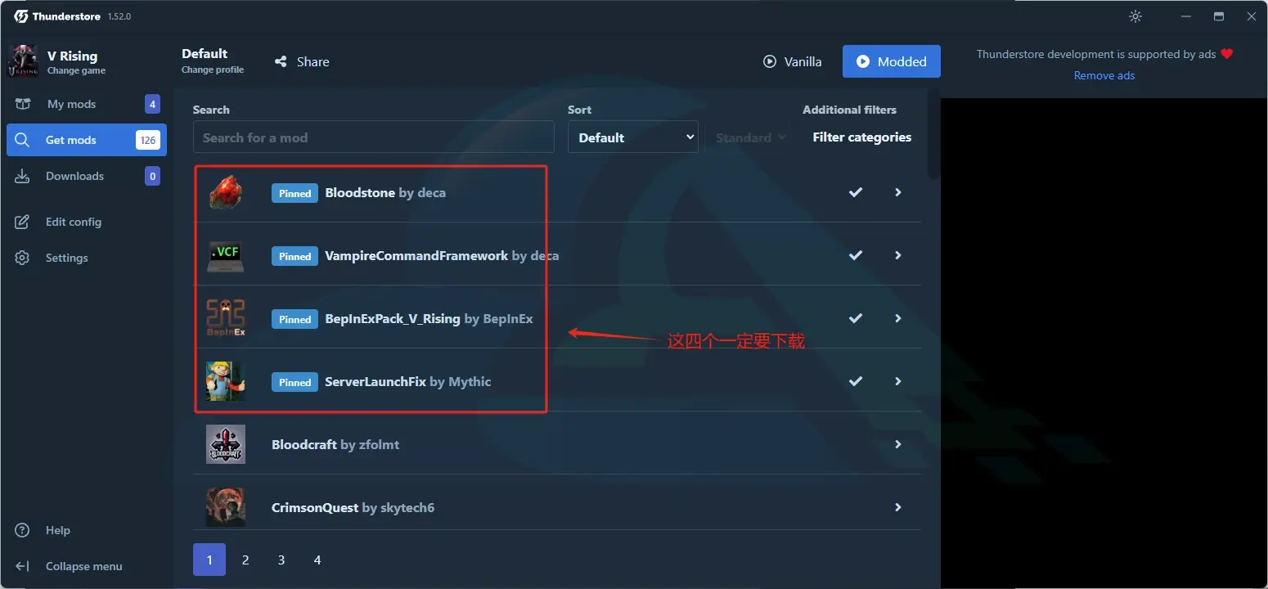1268x589 pixels.
Task: Click the installed checkmark on BepInExPack_V_Rising row
Action: click(856, 318)
